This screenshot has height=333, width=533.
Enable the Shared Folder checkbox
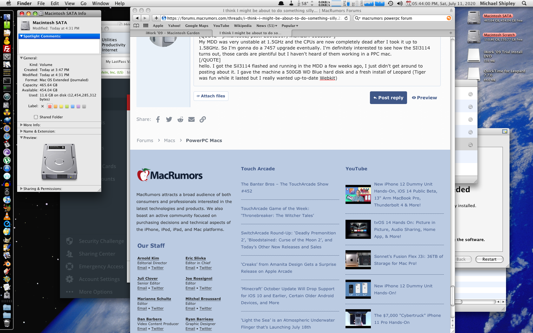[36, 117]
